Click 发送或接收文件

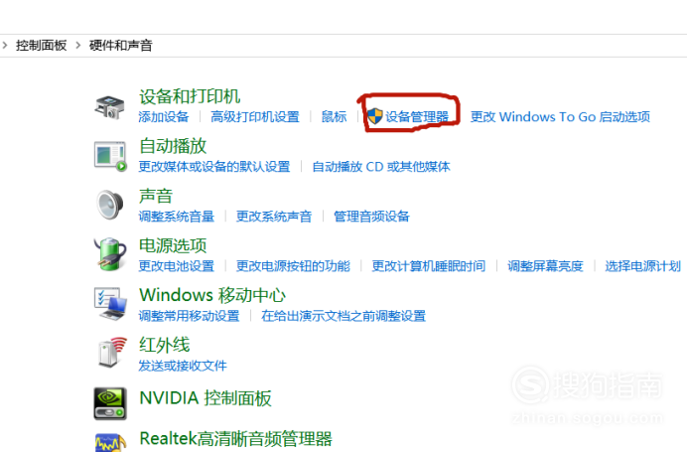click(x=183, y=366)
